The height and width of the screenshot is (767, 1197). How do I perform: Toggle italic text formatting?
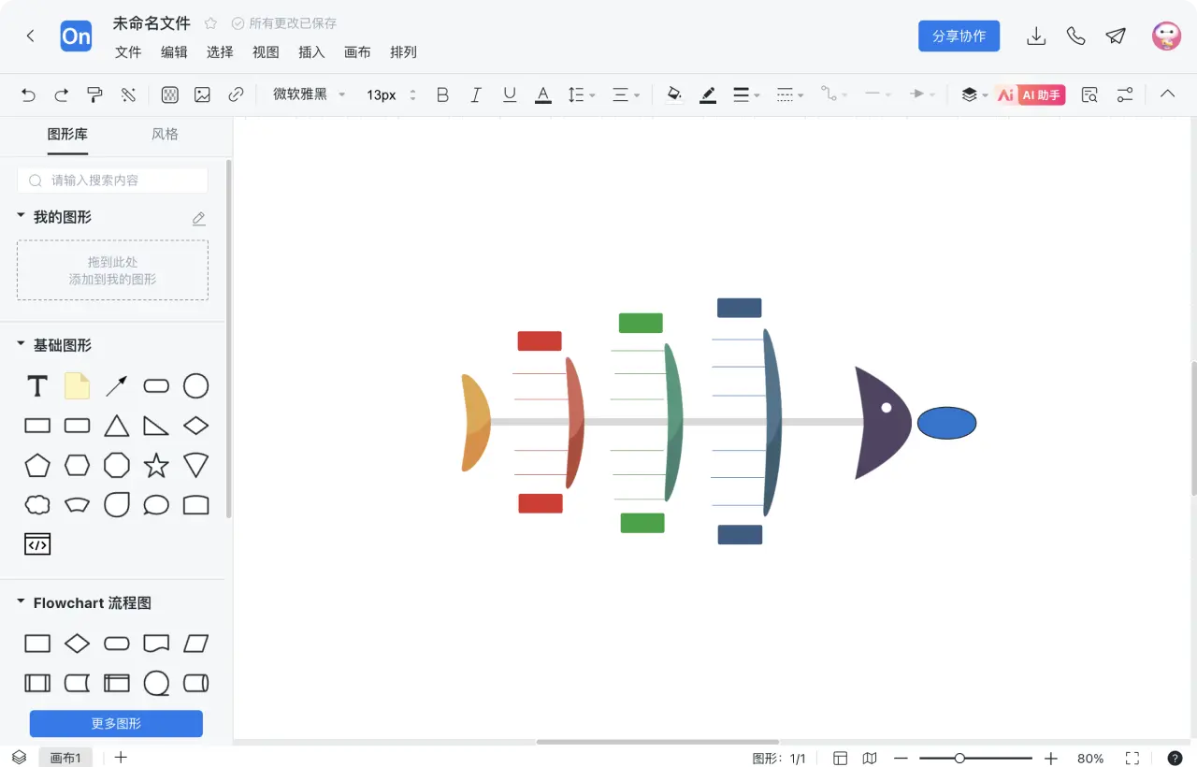[476, 94]
